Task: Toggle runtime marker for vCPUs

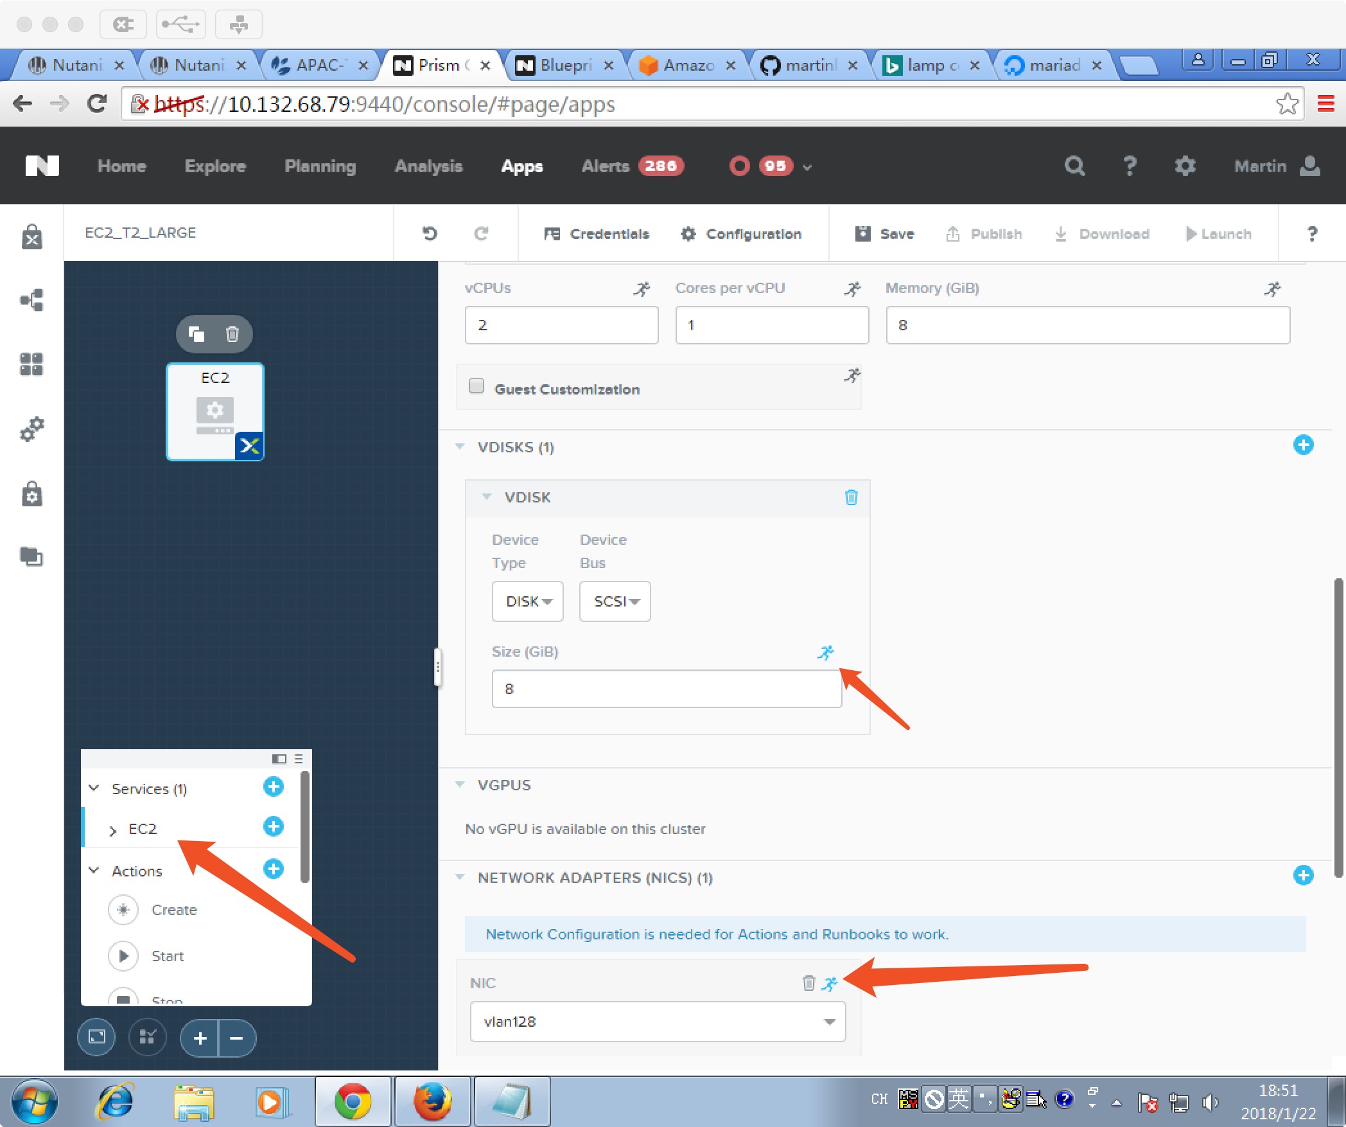Action: coord(642,288)
